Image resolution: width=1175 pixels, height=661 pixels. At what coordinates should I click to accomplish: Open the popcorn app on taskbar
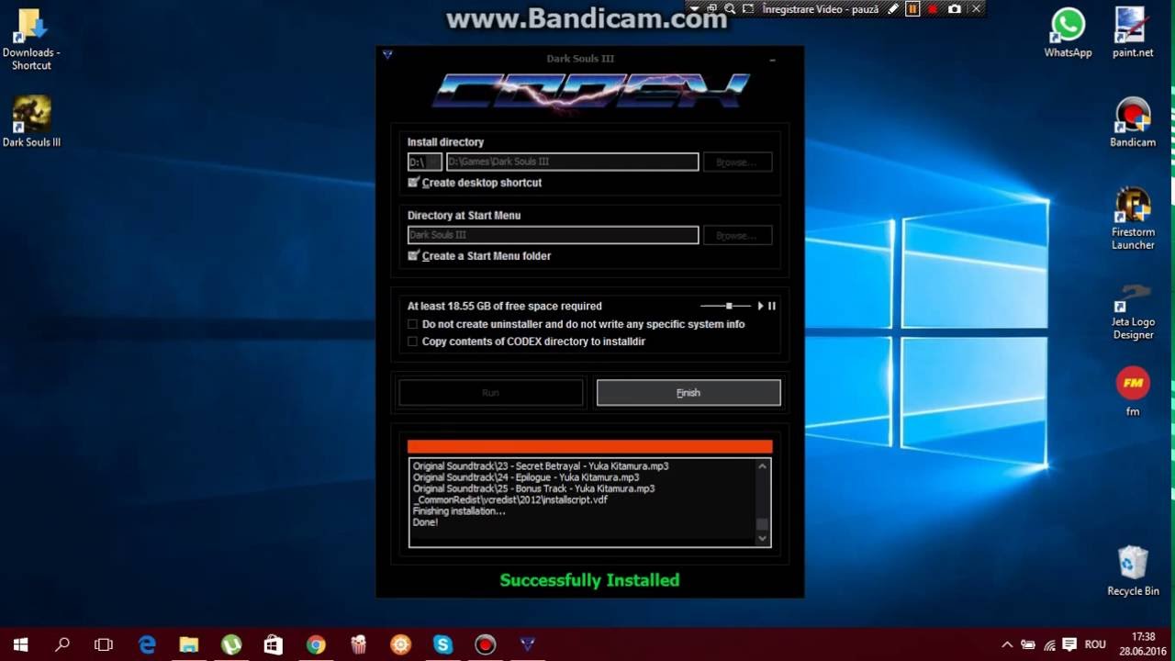(358, 644)
